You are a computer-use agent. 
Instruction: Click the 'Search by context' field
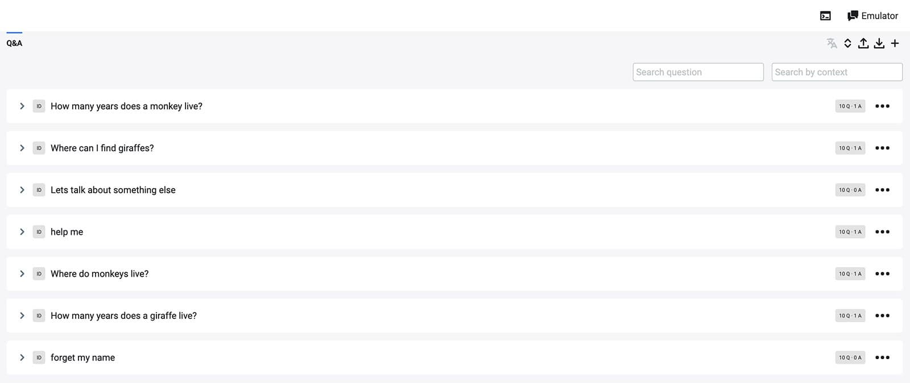837,72
